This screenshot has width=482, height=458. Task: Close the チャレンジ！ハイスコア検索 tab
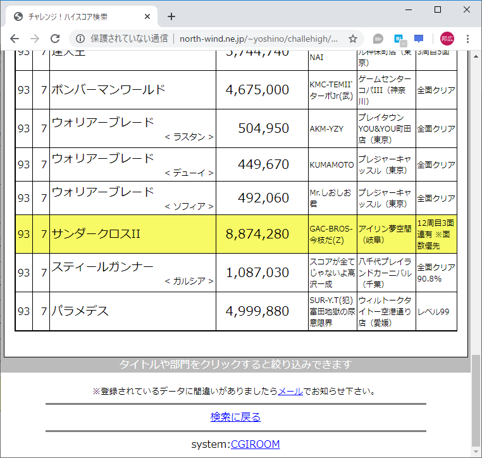click(x=147, y=16)
